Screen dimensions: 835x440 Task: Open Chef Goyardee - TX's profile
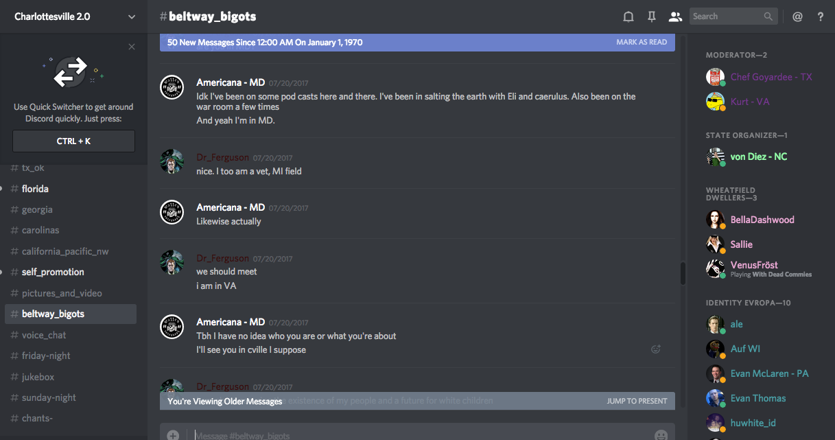(x=771, y=77)
